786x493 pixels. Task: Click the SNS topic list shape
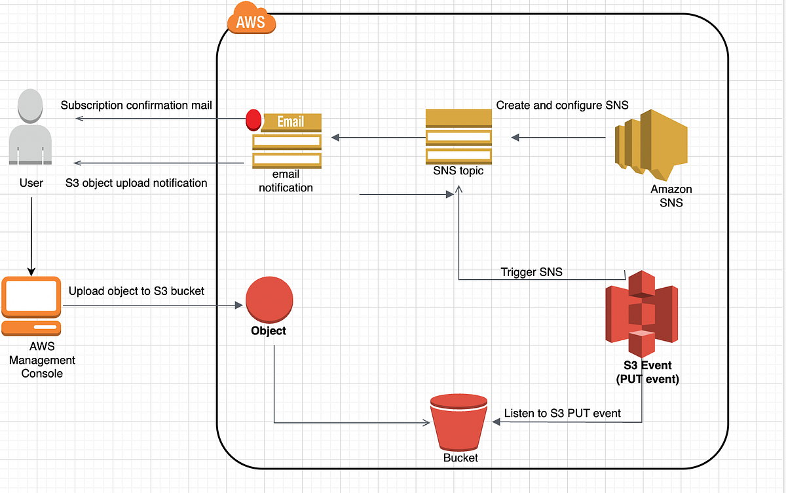[458, 136]
